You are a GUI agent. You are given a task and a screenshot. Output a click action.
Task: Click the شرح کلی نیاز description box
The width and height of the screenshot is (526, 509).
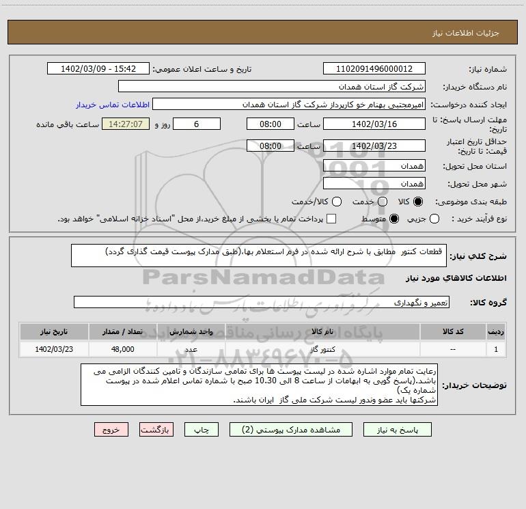point(259,256)
